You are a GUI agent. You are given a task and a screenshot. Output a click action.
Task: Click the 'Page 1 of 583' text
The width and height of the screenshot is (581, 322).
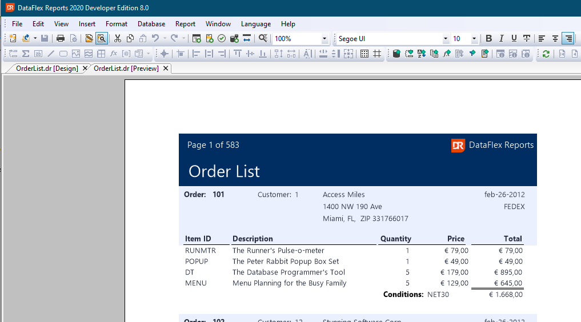pos(213,145)
